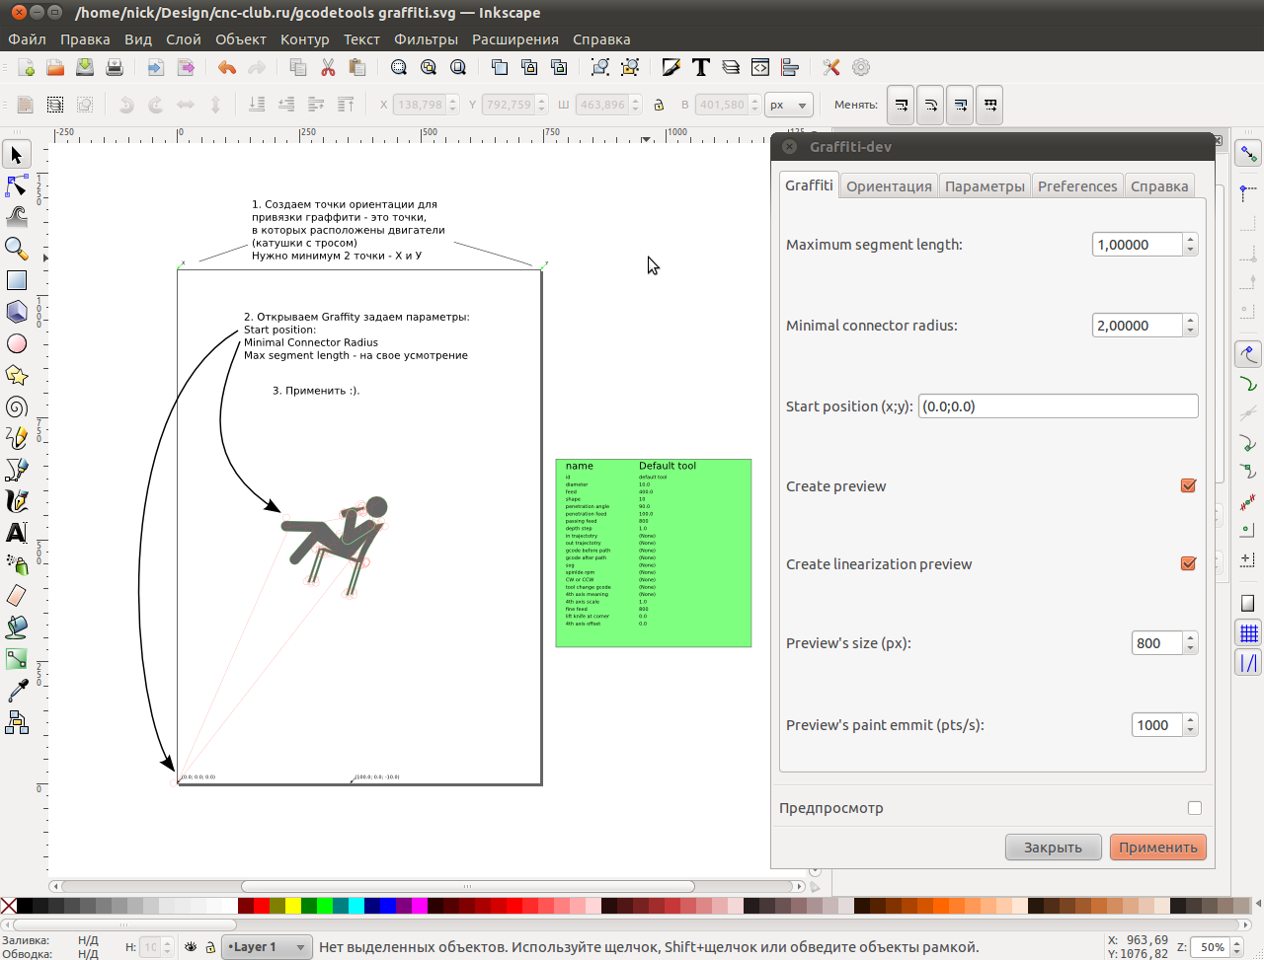Increase Maximum segment length value
This screenshot has height=960, width=1264.
(x=1191, y=240)
